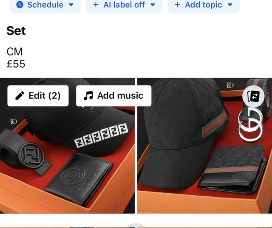Viewport: 272px width, 228px height.
Task: Expand the Add topic dropdown arrow
Action: point(230,5)
